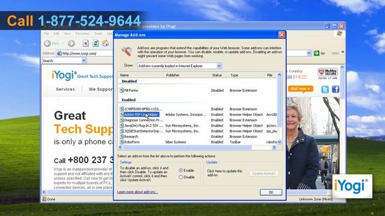Open the Favorites menu in Internet Explorer
This screenshot has height=216, width=385.
click(x=82, y=34)
